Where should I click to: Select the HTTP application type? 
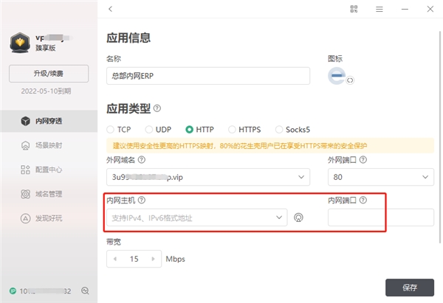pos(200,130)
